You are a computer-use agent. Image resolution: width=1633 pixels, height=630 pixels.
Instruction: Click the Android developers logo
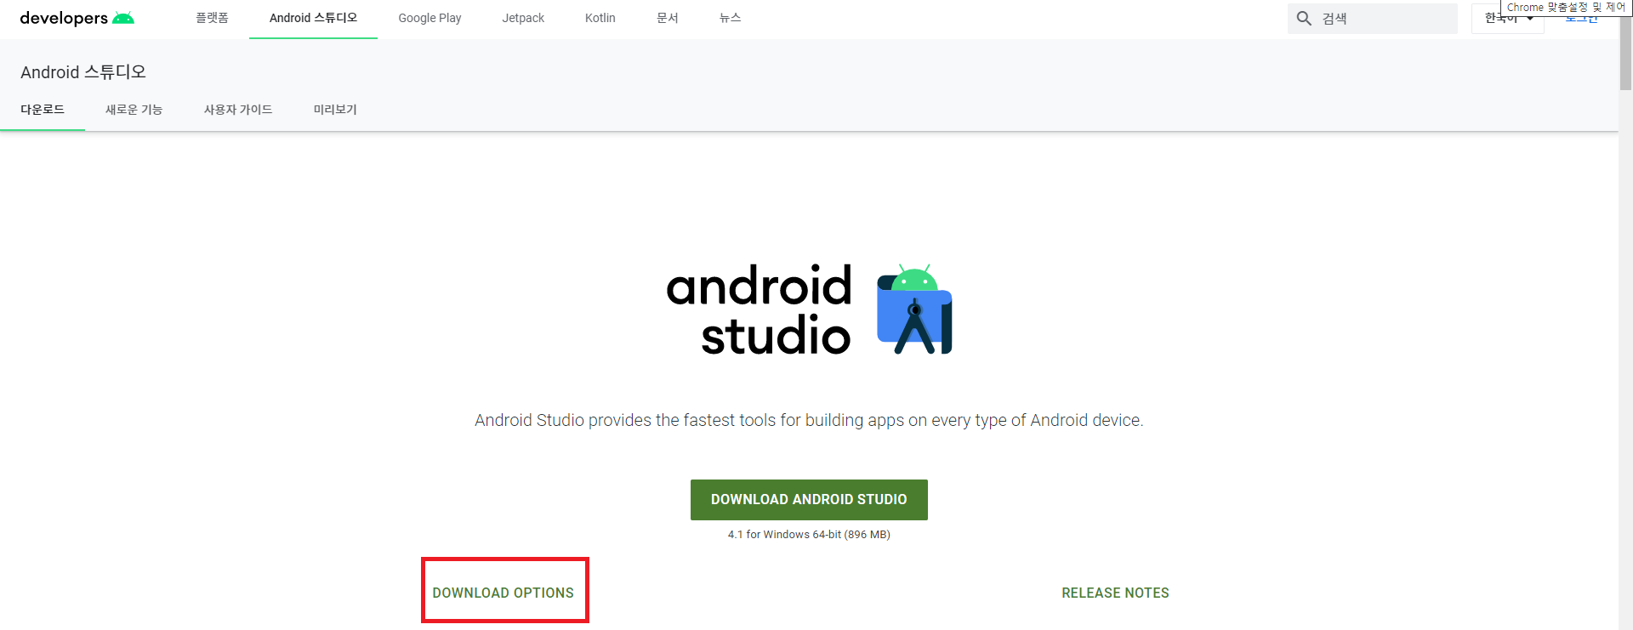tap(77, 18)
